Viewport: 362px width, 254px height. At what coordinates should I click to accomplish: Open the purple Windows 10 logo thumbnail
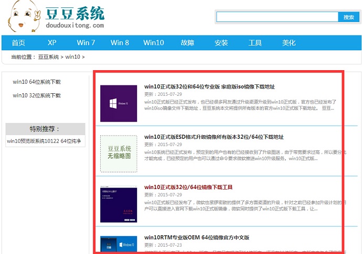(x=119, y=104)
